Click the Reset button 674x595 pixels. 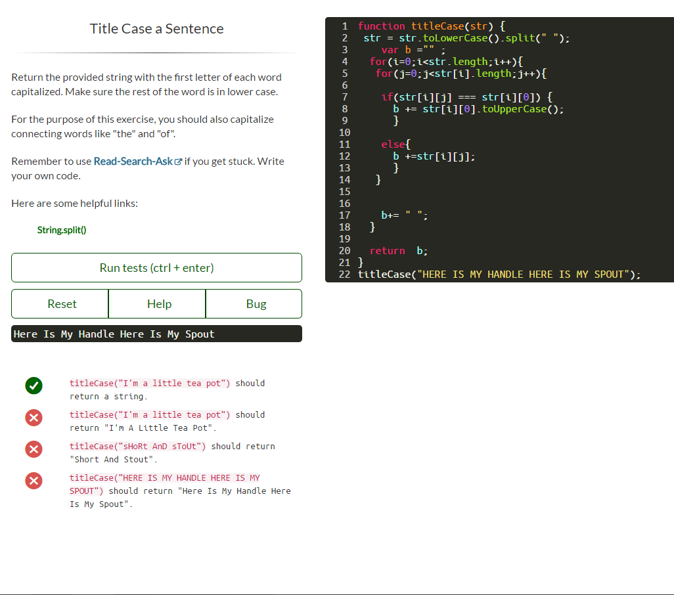click(60, 303)
